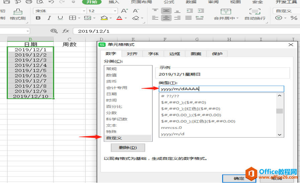
Task: Click the fx insert function icon
Action: [66, 31]
